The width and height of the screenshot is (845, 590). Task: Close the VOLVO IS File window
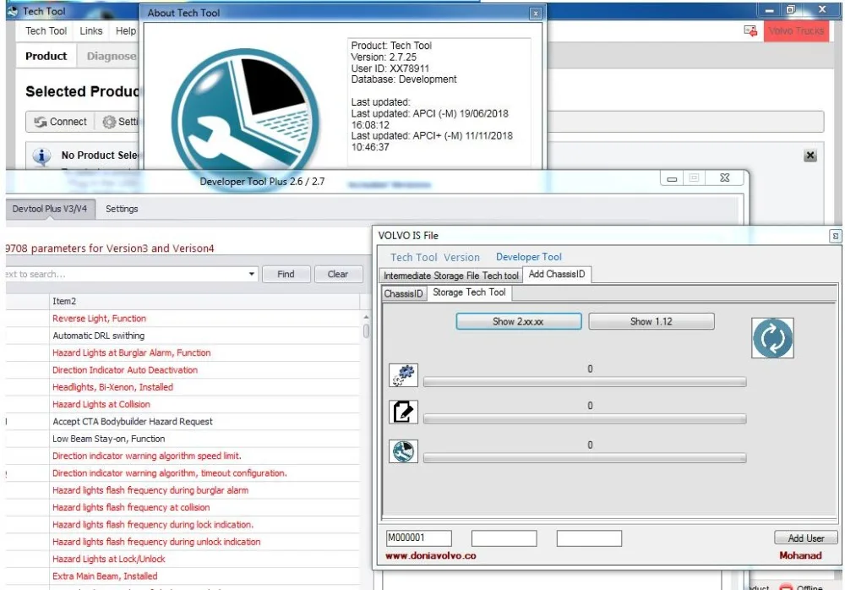[835, 236]
